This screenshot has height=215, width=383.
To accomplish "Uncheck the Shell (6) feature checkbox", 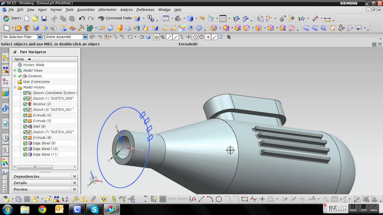I will pos(25,126).
